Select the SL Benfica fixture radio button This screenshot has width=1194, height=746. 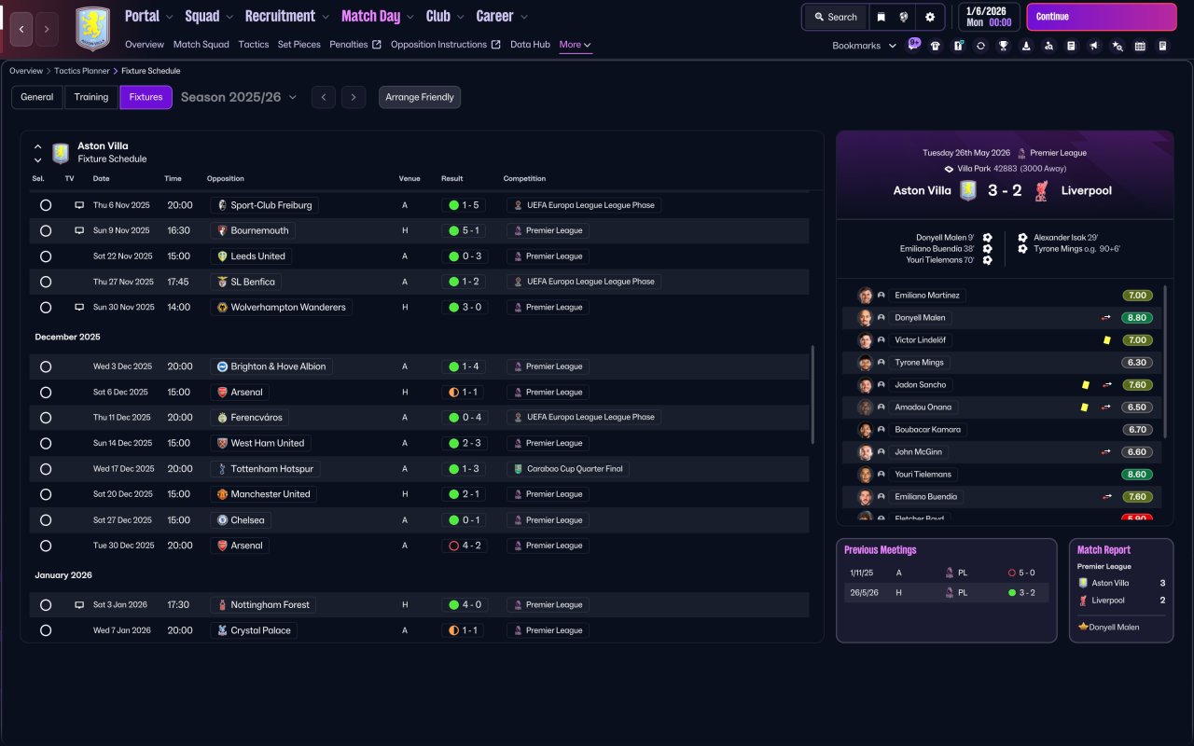46,282
